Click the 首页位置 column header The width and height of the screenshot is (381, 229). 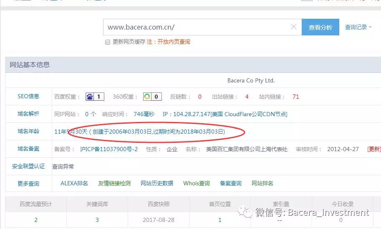pyautogui.click(x=220, y=204)
